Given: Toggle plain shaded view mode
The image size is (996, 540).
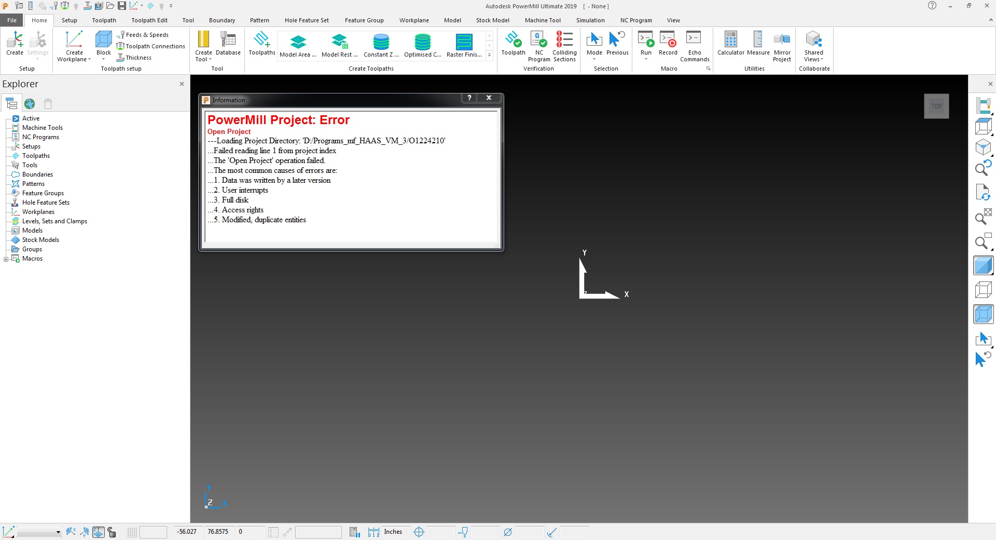Looking at the screenshot, I should 983,266.
